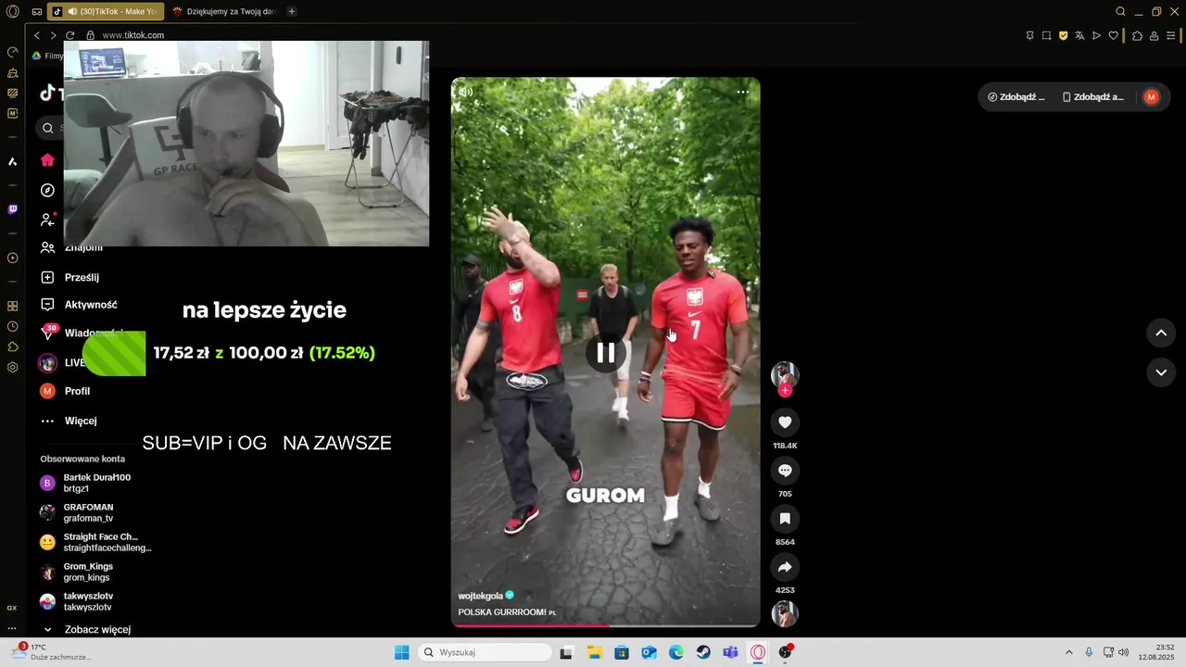Click Windows taskbar search box
Image resolution: width=1186 pixels, height=667 pixels.
(484, 652)
